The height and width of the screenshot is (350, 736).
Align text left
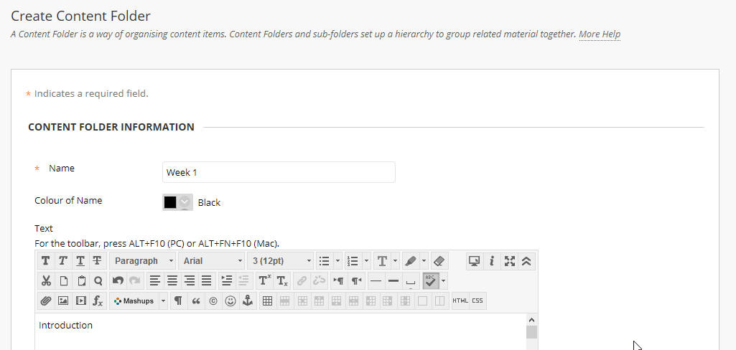pyautogui.click(x=155, y=281)
